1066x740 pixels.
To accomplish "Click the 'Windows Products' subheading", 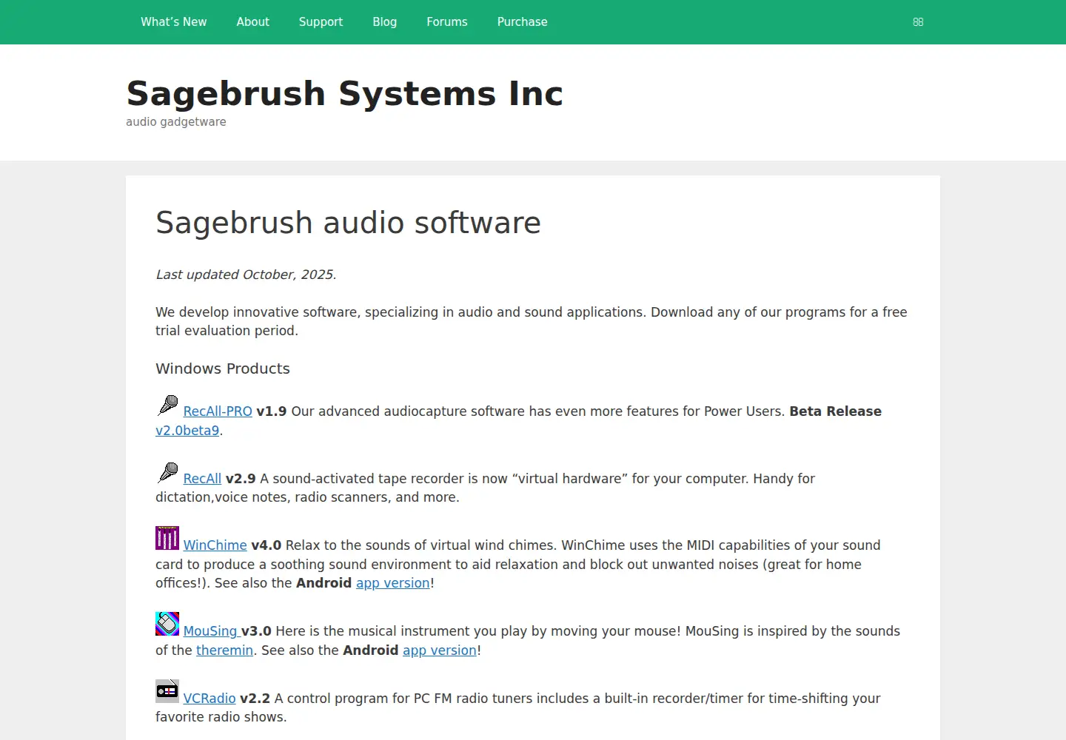I will [223, 369].
